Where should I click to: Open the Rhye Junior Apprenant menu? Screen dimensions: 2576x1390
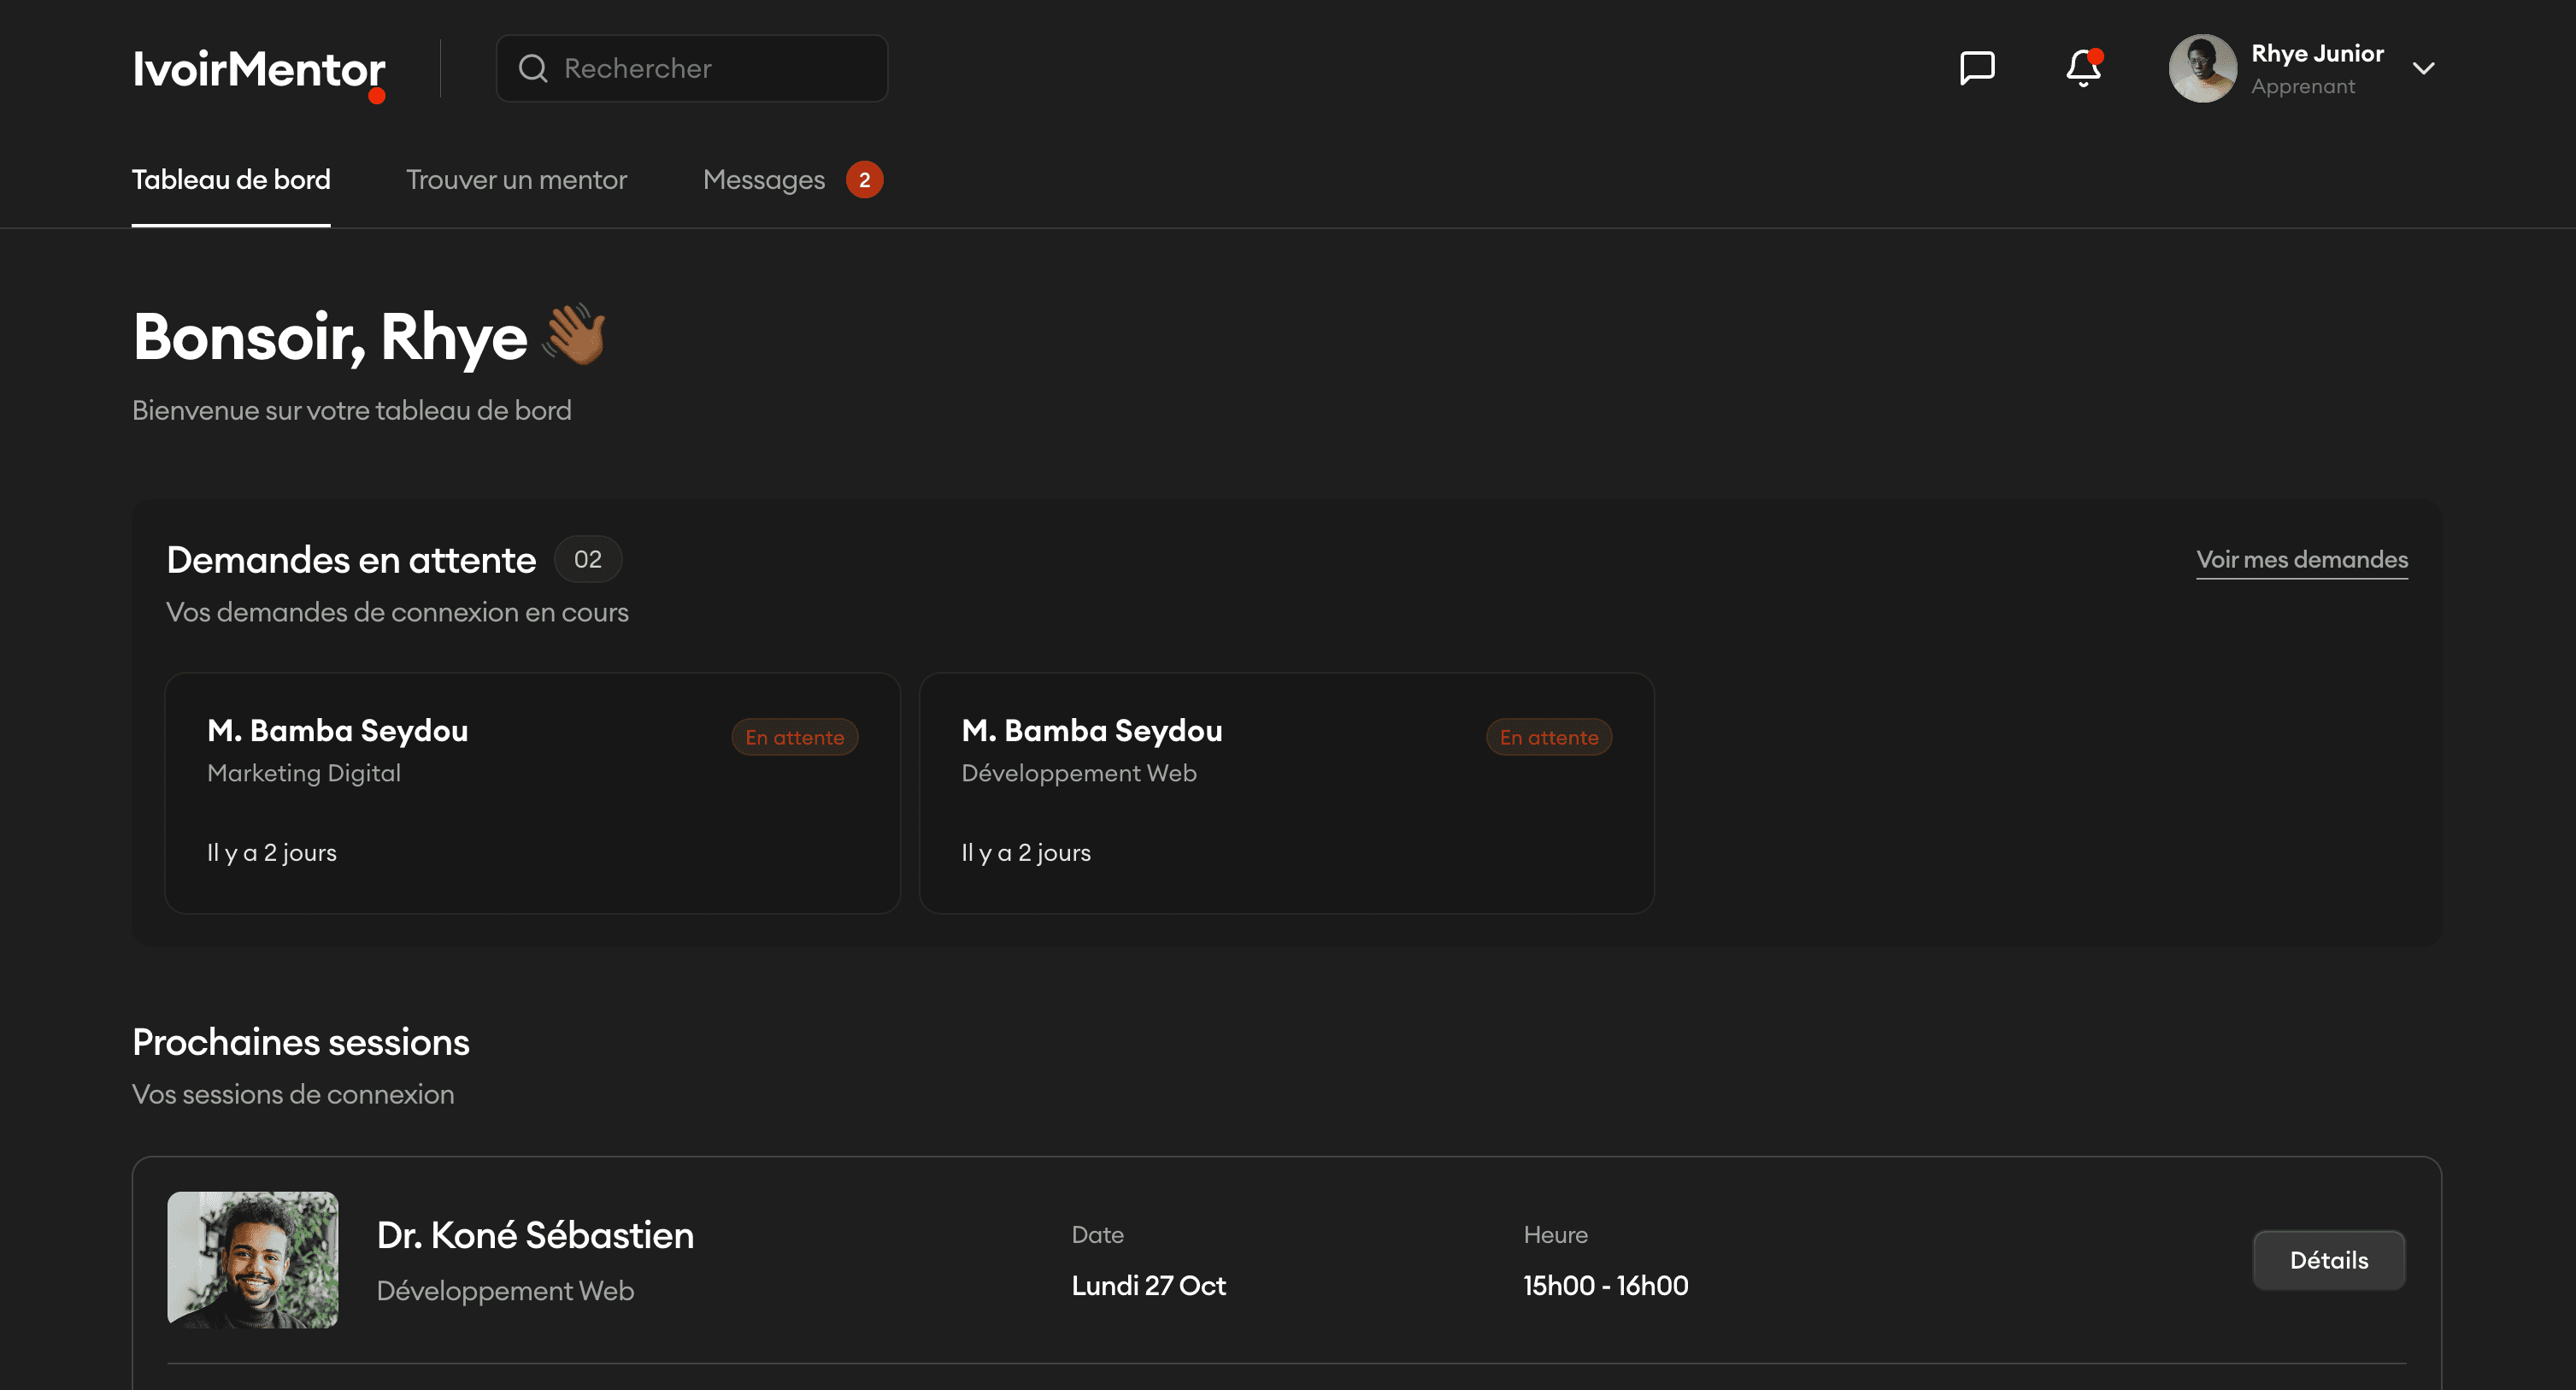[x=2316, y=68]
